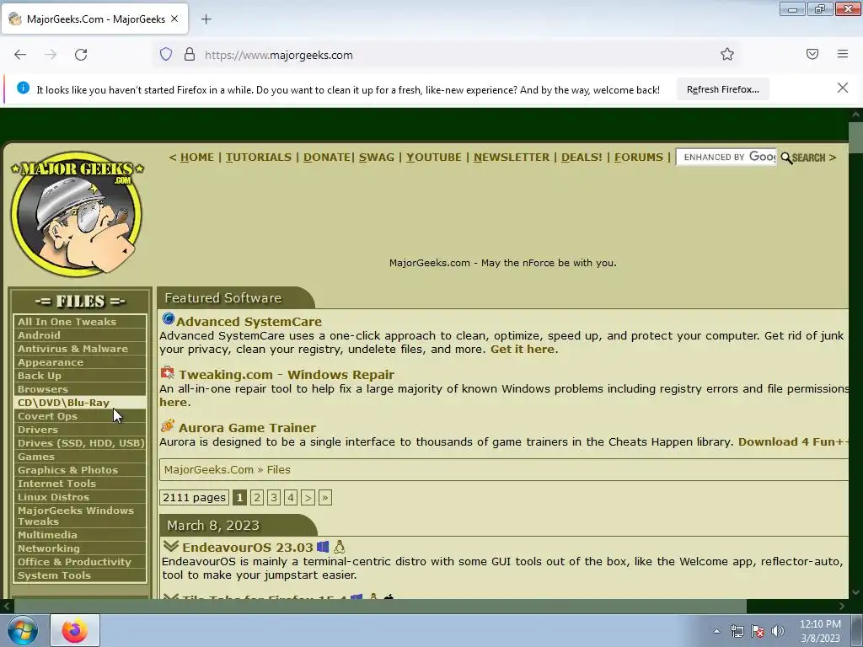Click the Aurora Game Trainer icon
Screen dimensions: 863x647
[168, 425]
